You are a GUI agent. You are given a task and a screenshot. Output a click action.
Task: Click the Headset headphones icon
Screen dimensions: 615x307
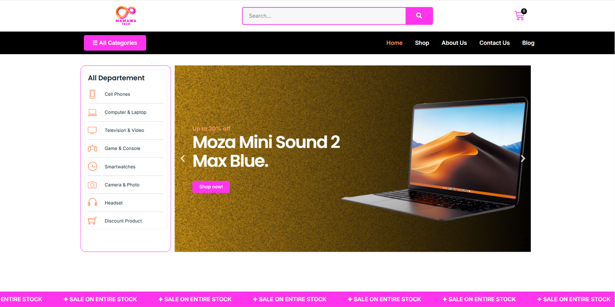(x=92, y=202)
